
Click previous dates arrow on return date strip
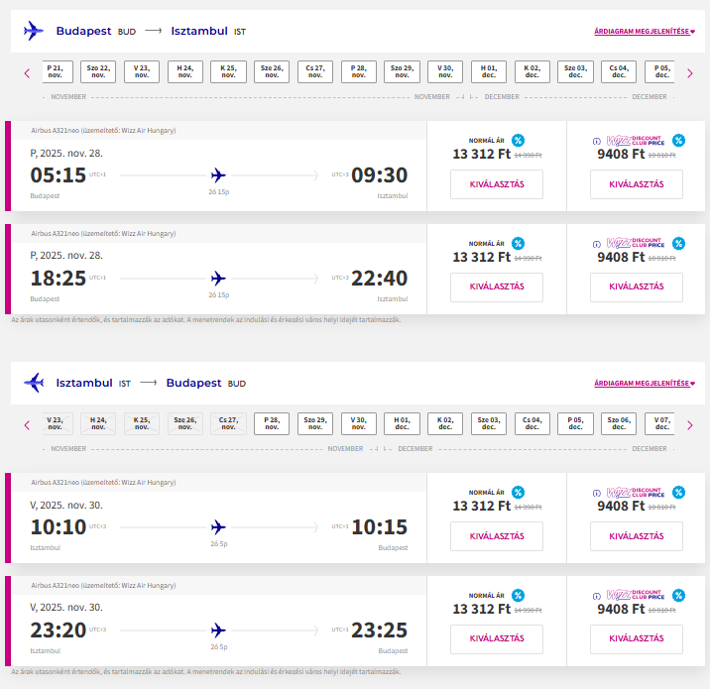click(27, 424)
